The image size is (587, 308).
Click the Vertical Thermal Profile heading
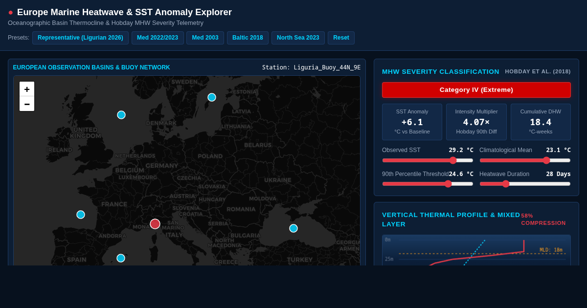pyautogui.click(x=451, y=220)
